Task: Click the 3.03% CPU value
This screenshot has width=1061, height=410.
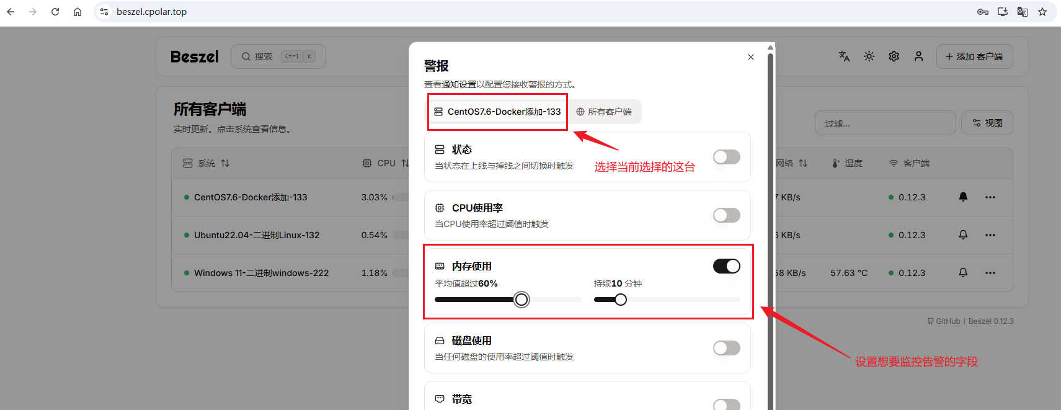Action: tap(375, 197)
